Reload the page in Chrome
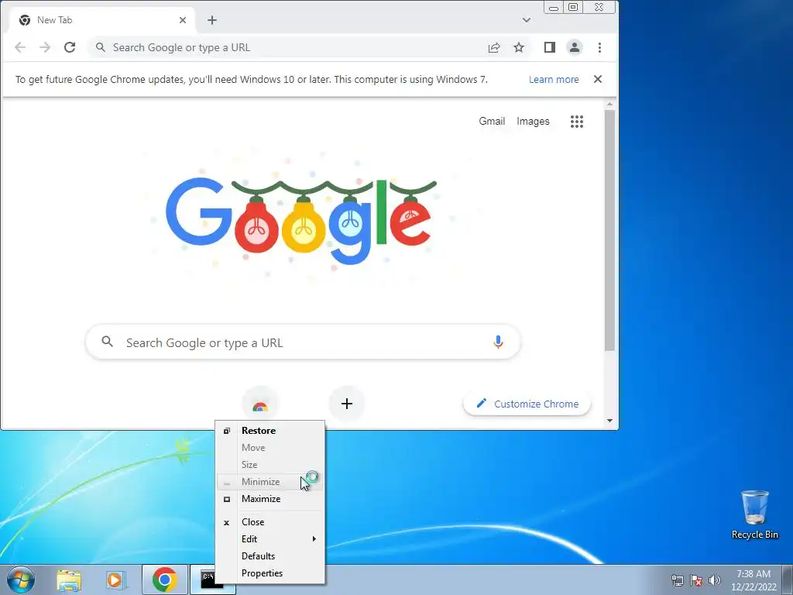Viewport: 793px width, 595px height. [x=70, y=47]
